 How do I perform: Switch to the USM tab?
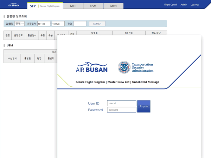93,6
